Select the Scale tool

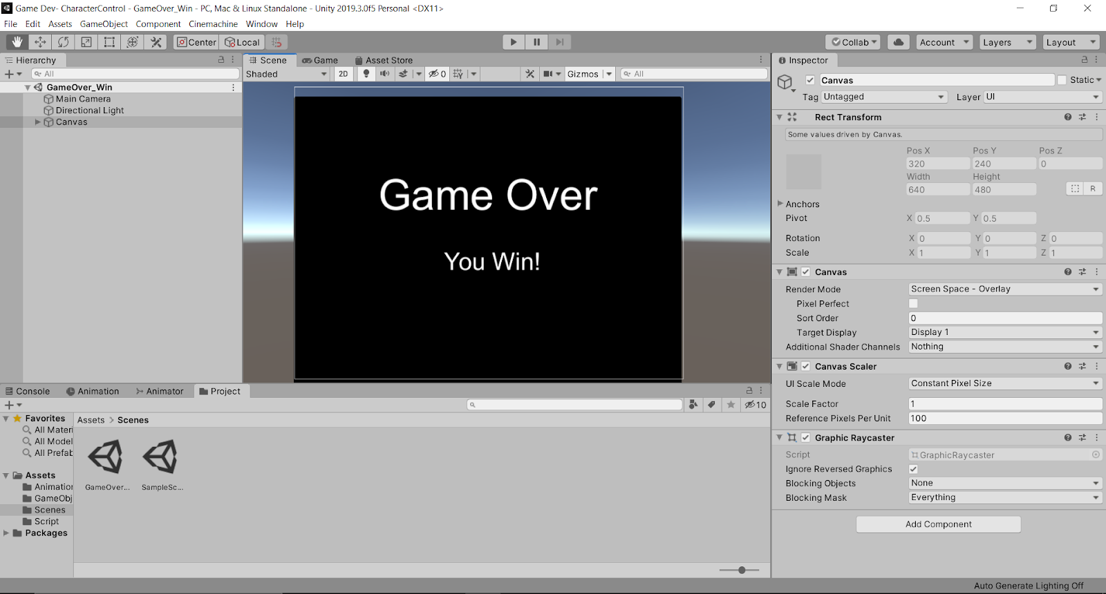[86, 42]
